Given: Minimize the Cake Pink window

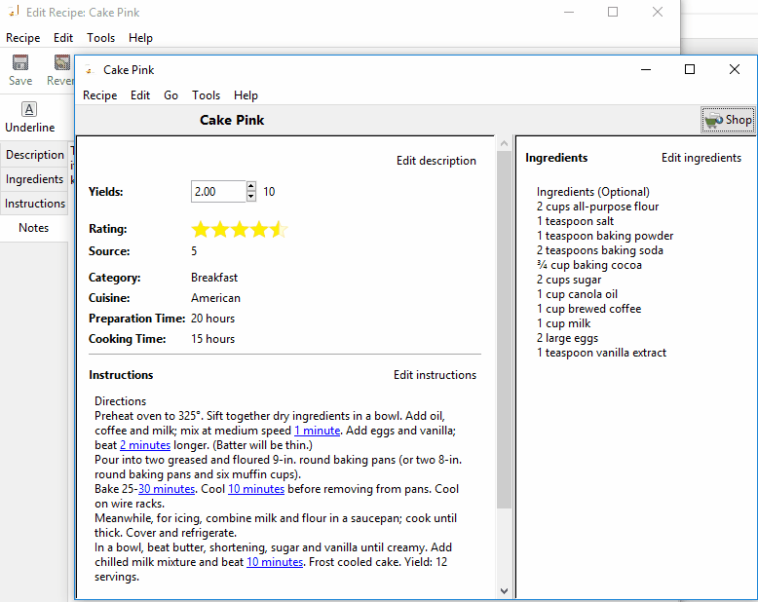Looking at the screenshot, I should pyautogui.click(x=646, y=69).
